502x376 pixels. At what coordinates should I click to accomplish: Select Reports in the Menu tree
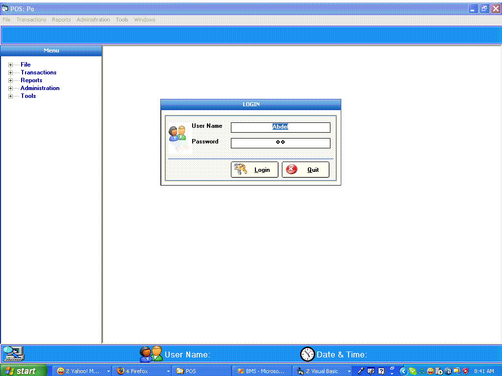[x=31, y=80]
